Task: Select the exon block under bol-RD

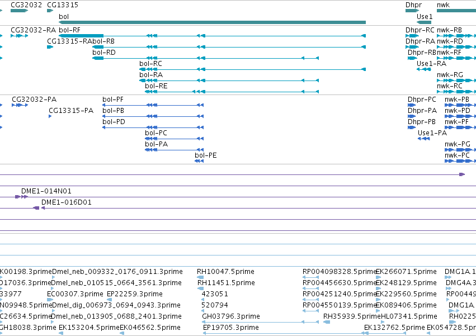Action: pyautogui.click(x=98, y=58)
